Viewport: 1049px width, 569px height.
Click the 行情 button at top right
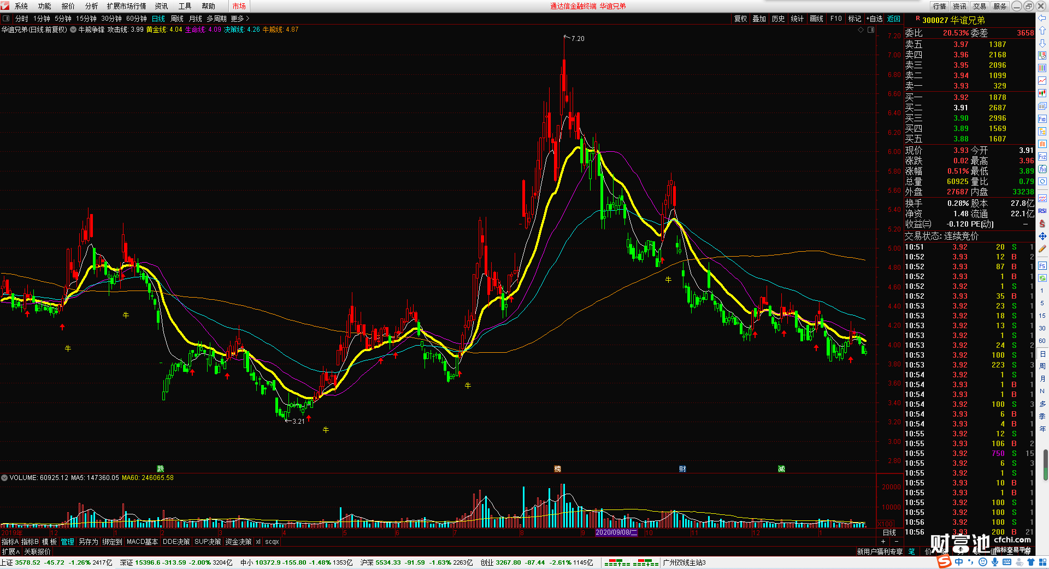tap(940, 6)
